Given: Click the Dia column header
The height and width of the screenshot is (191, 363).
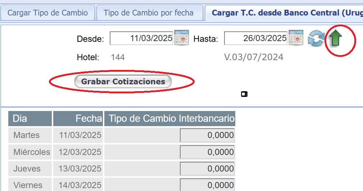Looking at the screenshot, I should coord(30,119).
